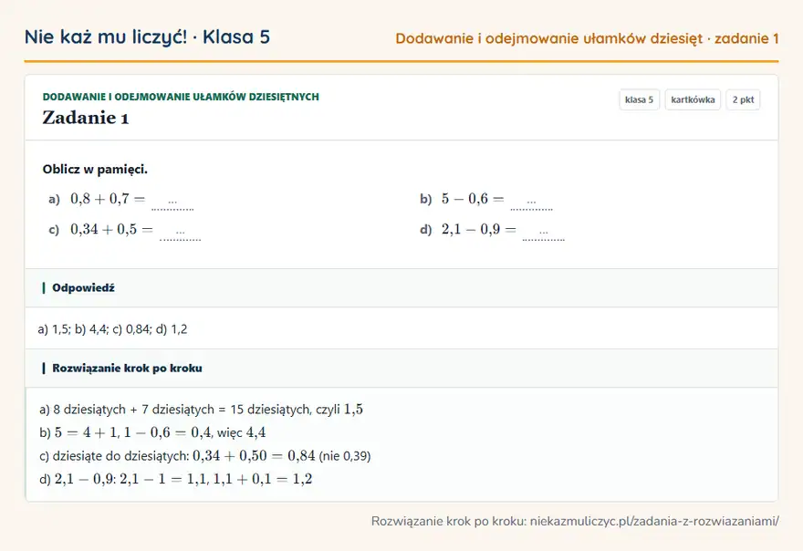
Task: Select the '2 pkt' tag
Action: pos(743,99)
